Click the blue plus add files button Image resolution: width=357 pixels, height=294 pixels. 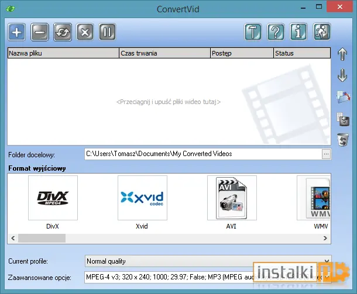coord(16,32)
